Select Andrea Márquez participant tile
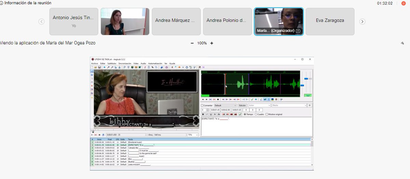 176,21
